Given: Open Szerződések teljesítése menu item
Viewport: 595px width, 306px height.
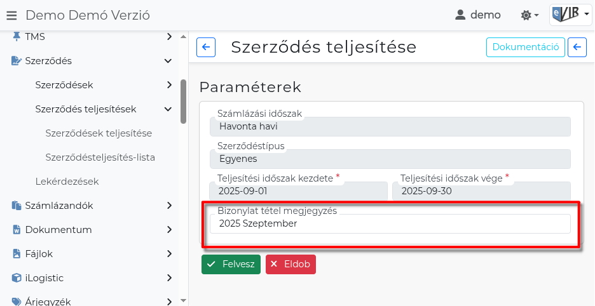Looking at the screenshot, I should [99, 133].
